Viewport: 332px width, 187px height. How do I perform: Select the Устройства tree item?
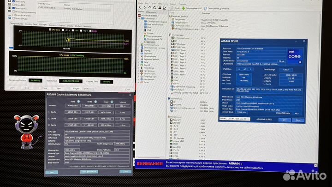tap(147, 68)
